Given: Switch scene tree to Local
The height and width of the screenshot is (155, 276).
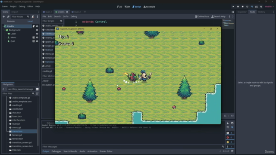Looking at the screenshot, I should pos(30,21).
